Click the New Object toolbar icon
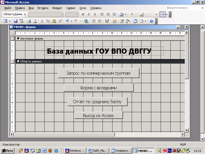 coord(141,21)
